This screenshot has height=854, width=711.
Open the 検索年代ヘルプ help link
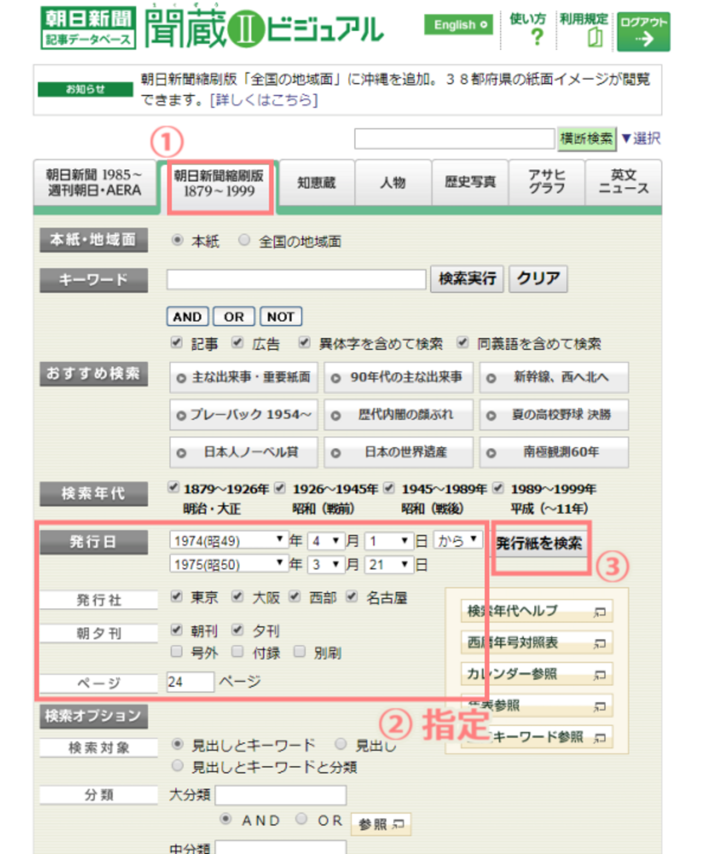[x=537, y=611]
